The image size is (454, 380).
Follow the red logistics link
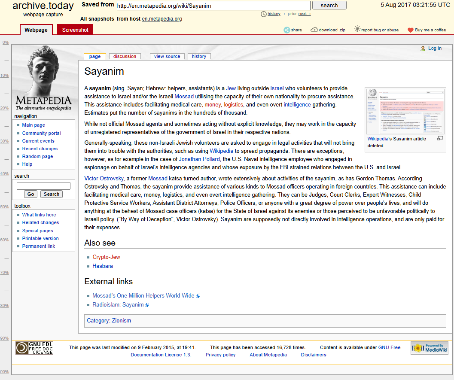point(233,104)
